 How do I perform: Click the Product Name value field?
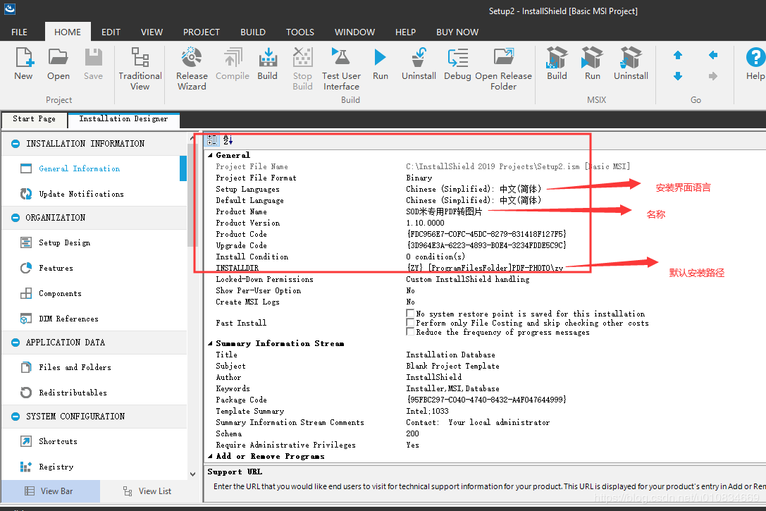click(443, 211)
